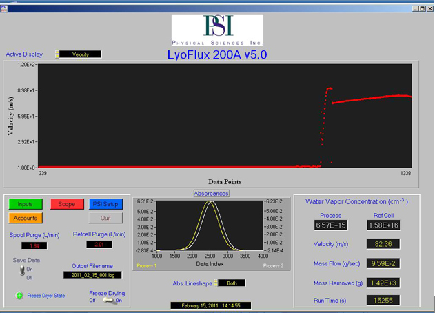The height and width of the screenshot is (313, 435).
Task: Click the Velocity readout 82.36
Action: click(383, 244)
